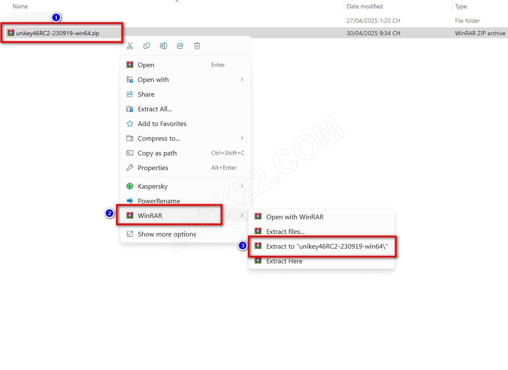
Task: Expand the WinRAR submenu arrow
Action: pos(242,215)
